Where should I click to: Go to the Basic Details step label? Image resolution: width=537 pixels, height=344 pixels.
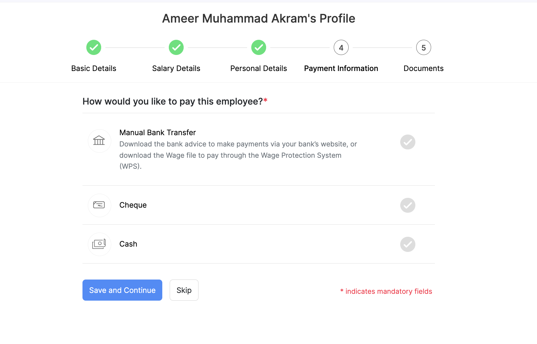pyautogui.click(x=94, y=68)
